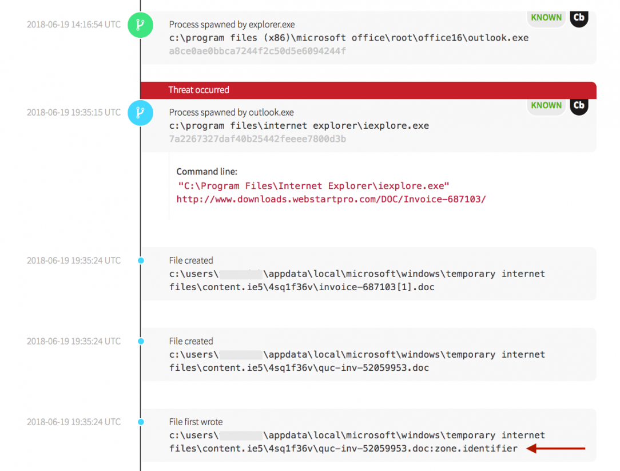Click the iexplore.exe hash 7a2267327daf...
Screen dimensions: 620x471
pos(257,139)
